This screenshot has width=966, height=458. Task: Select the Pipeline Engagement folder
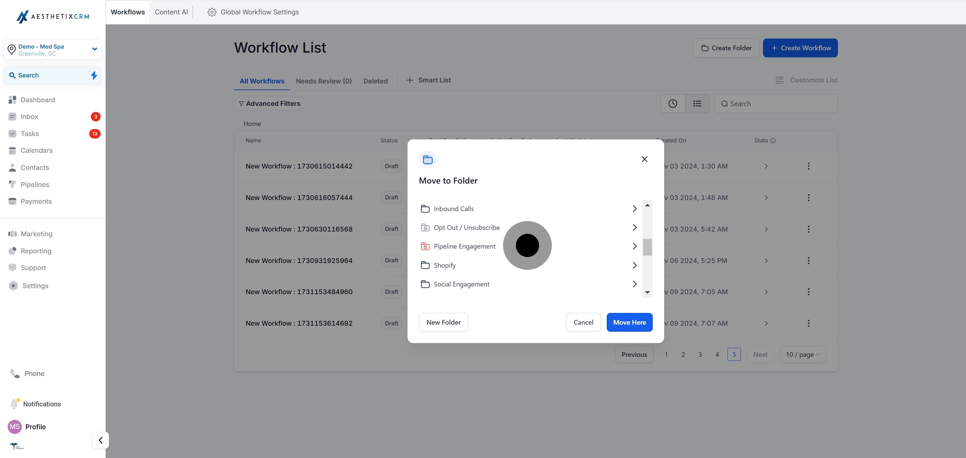pos(464,246)
